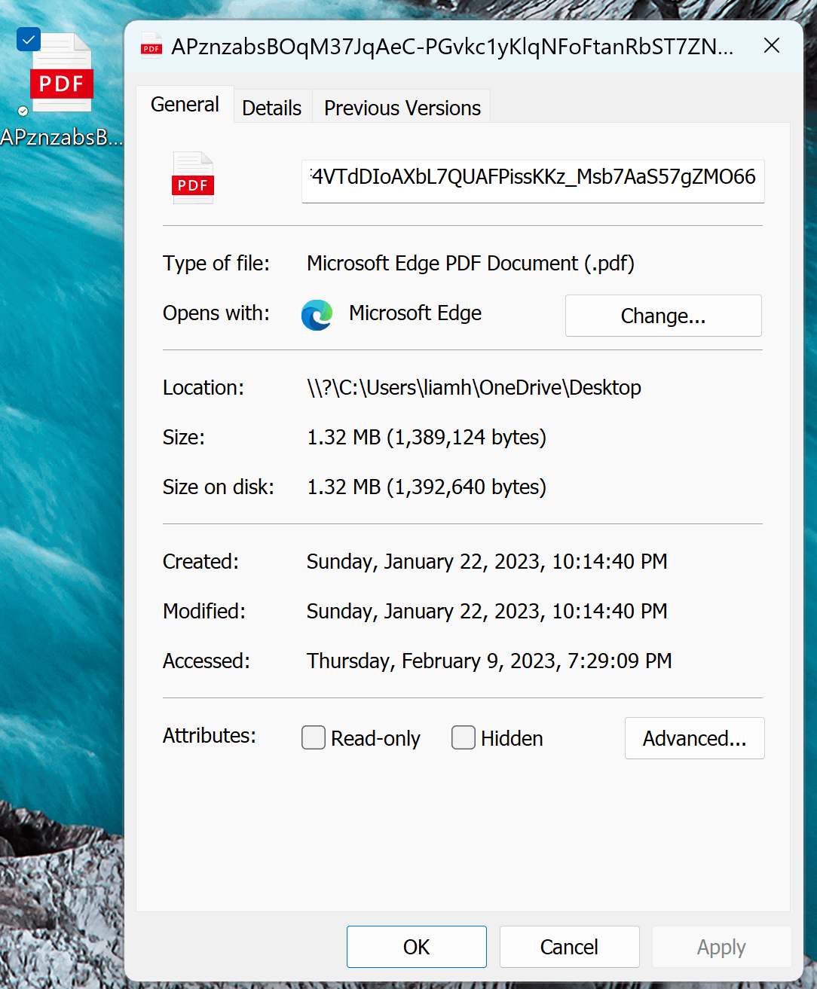
Task: Click the Apply button
Action: [722, 947]
